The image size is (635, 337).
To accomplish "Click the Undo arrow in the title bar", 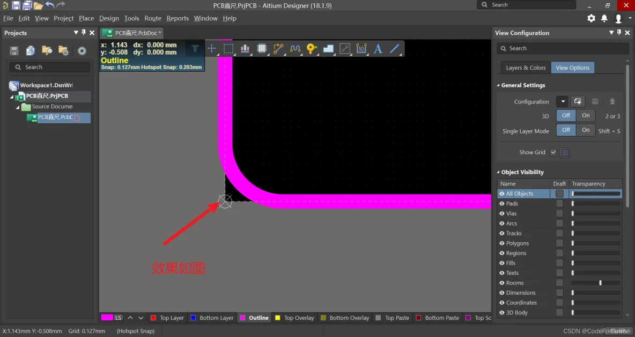I will (x=50, y=5).
